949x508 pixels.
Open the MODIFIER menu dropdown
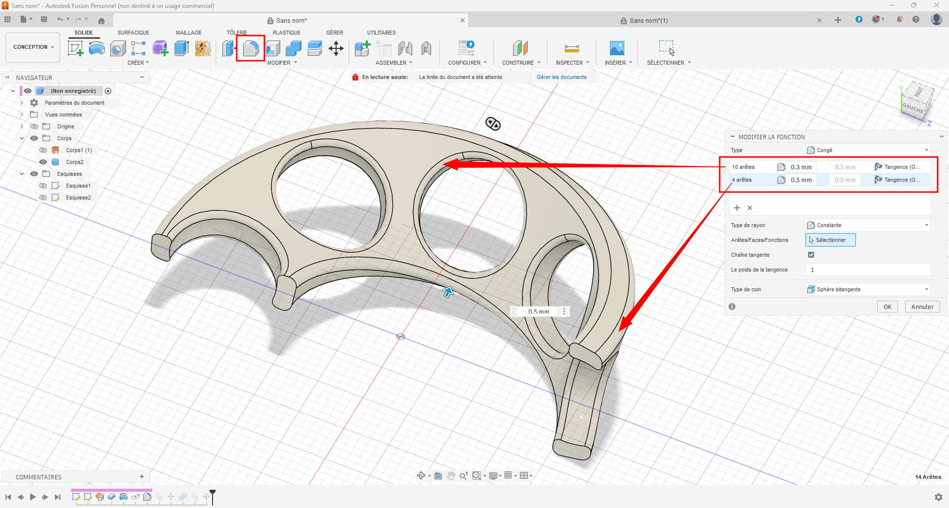tap(282, 63)
